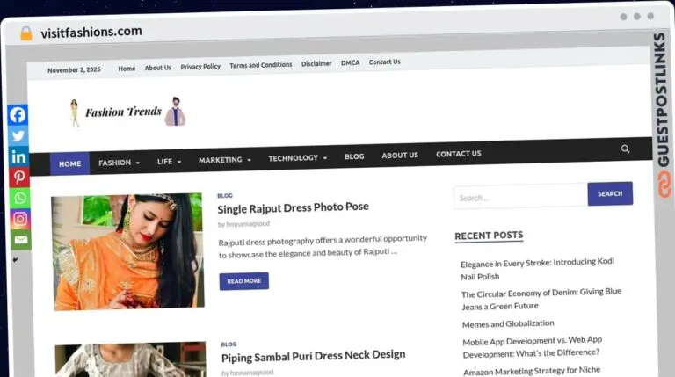Go to the Home tab in navbar

(69, 164)
